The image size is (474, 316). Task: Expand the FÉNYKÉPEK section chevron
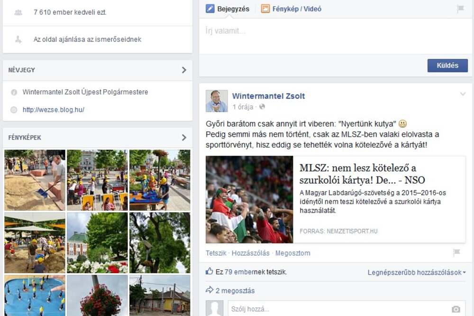184,138
